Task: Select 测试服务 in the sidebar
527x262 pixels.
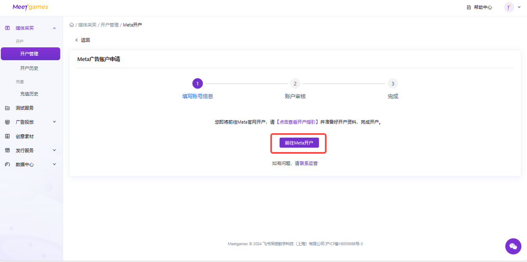Action: click(x=25, y=108)
